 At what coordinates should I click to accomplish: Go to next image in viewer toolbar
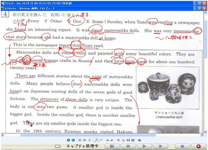pos(73,140)
